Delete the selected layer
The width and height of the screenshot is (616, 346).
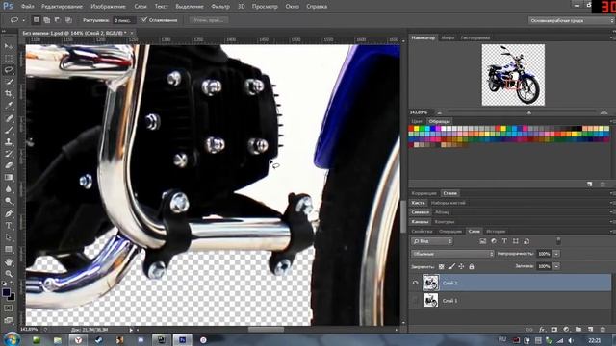tap(603, 330)
